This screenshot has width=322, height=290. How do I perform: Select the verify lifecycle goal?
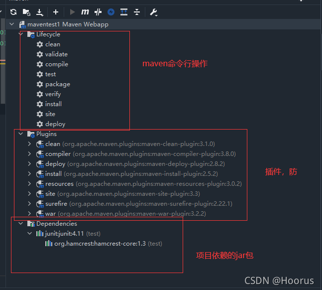point(53,94)
